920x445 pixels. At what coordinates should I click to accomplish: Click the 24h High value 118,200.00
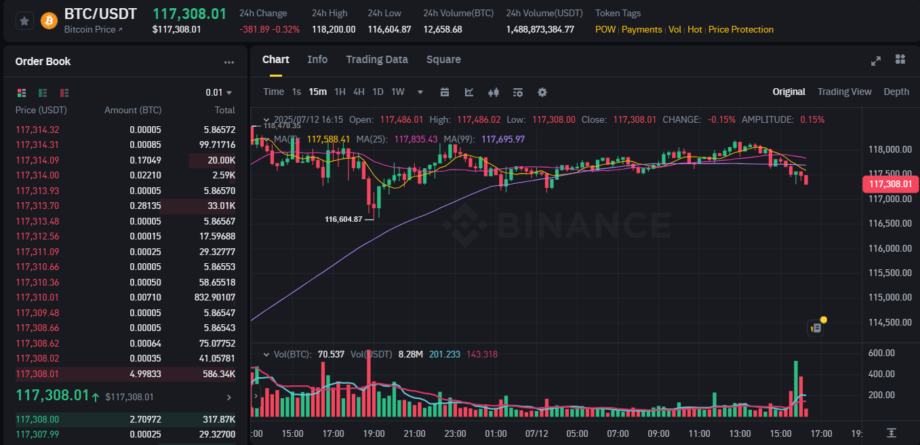[334, 29]
